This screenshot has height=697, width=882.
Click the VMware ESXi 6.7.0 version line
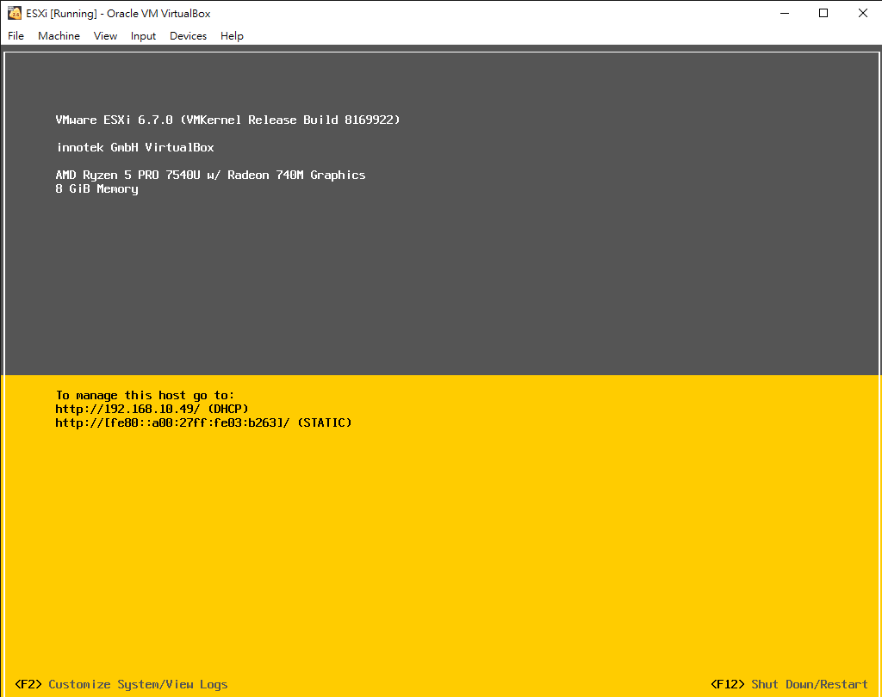(227, 120)
